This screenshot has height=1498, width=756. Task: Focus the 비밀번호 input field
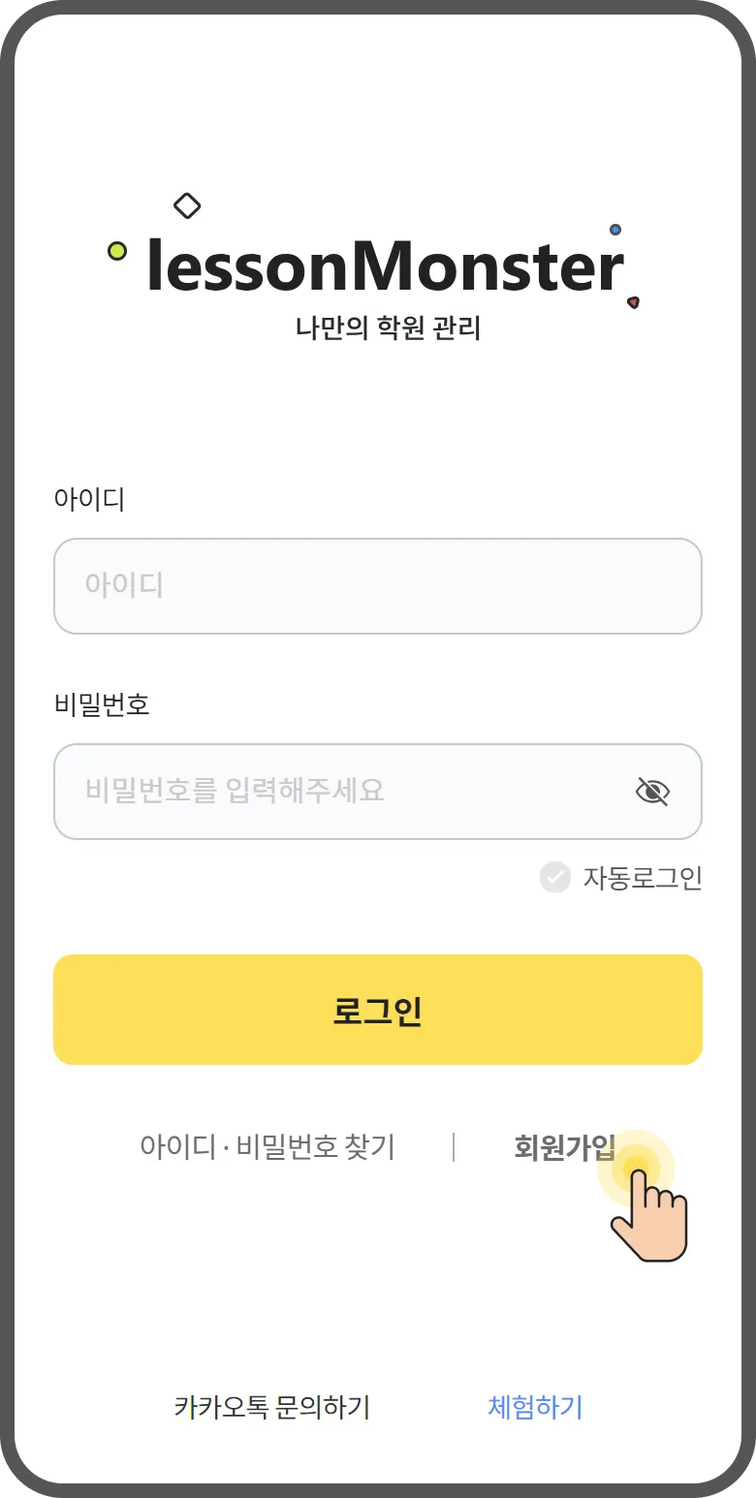coord(339,792)
